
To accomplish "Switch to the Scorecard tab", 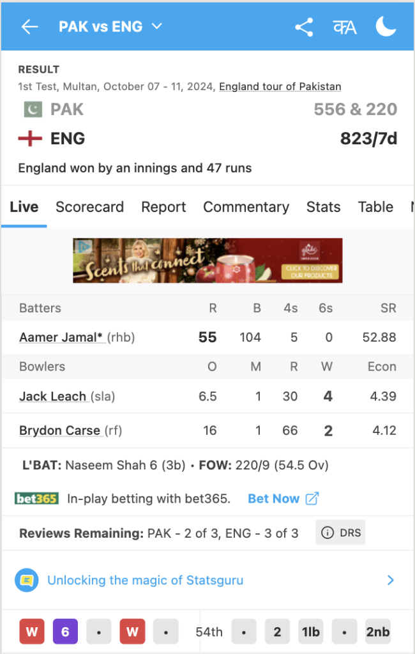I will click(89, 207).
